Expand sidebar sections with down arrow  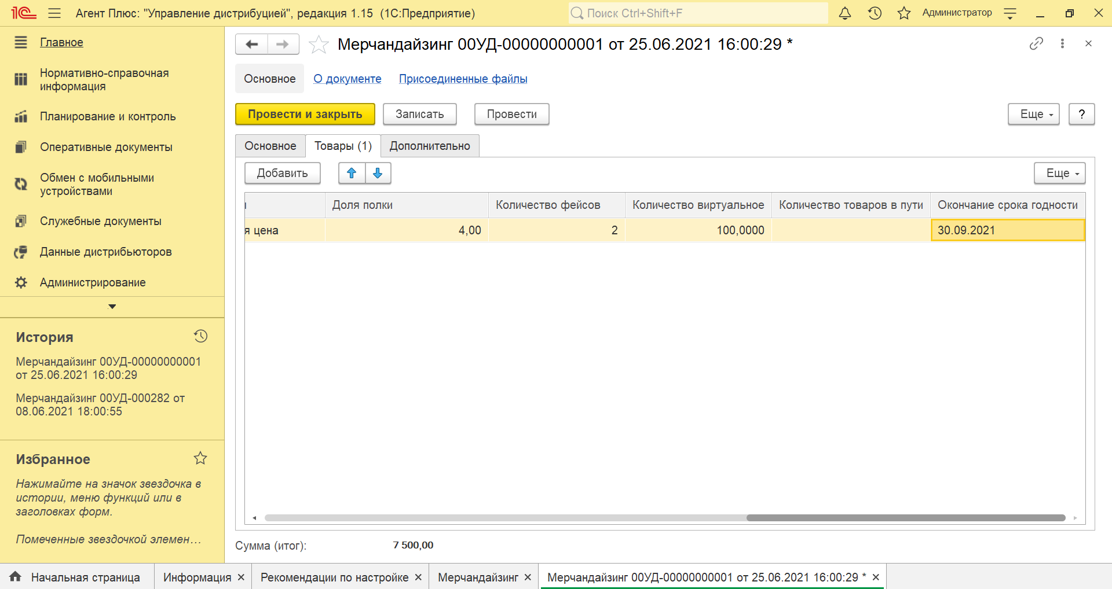(x=112, y=307)
